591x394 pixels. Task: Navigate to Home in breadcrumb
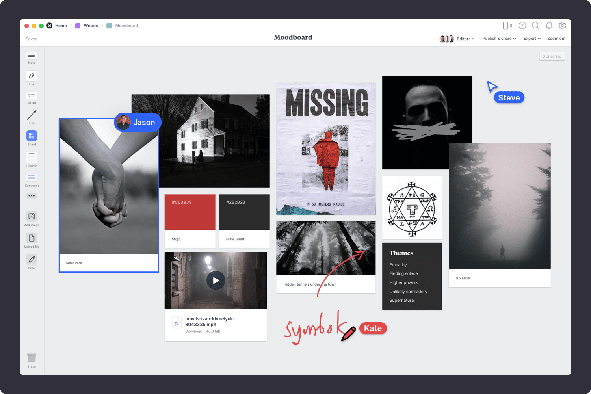point(61,26)
